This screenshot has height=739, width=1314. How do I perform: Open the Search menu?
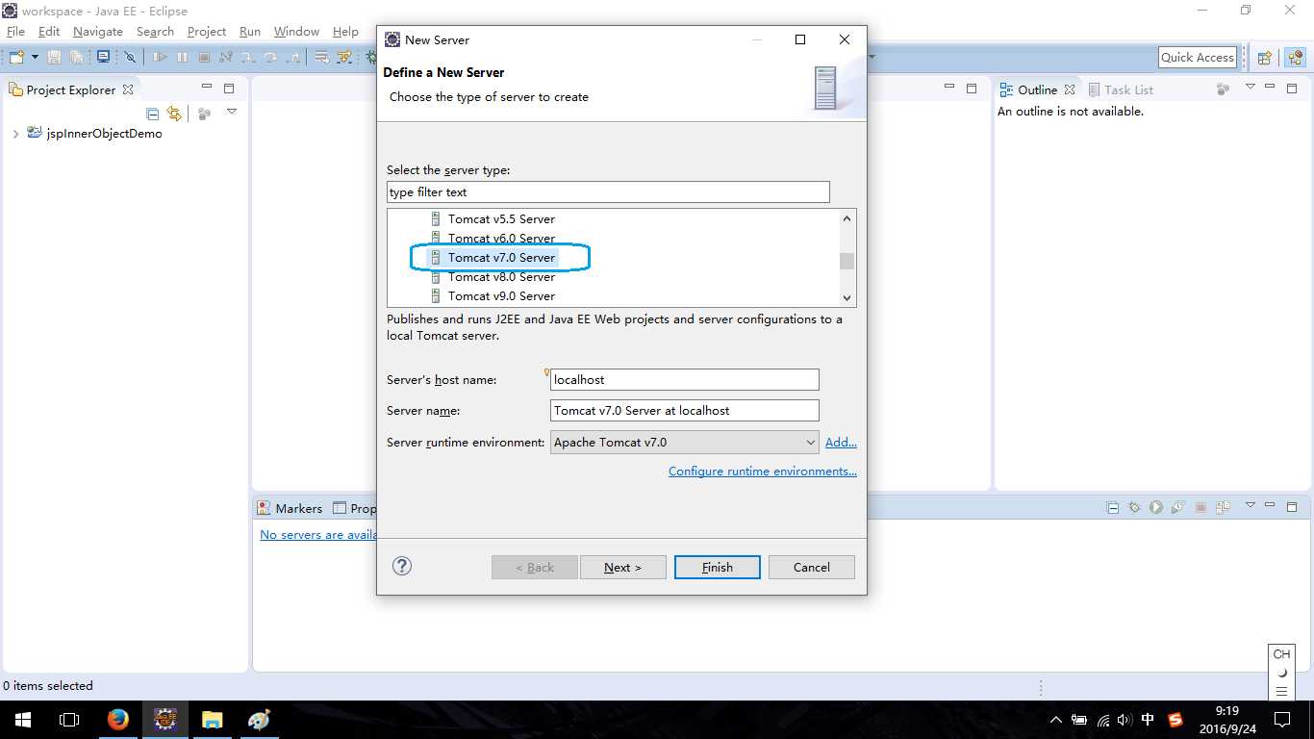(x=155, y=32)
